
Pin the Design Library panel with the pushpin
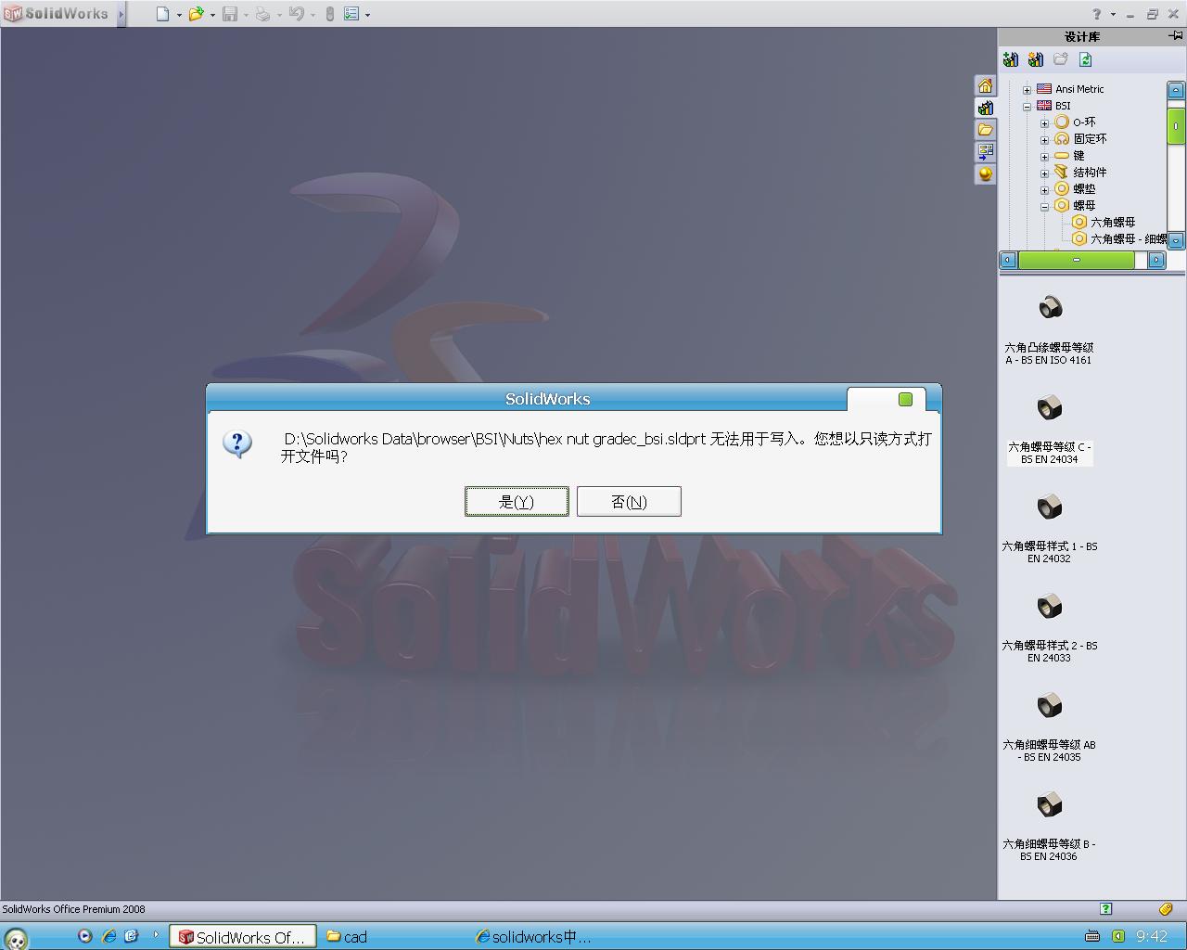[1175, 36]
